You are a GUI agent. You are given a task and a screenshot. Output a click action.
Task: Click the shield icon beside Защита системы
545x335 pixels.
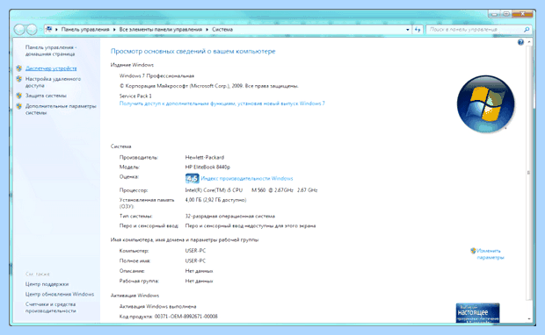coord(19,96)
